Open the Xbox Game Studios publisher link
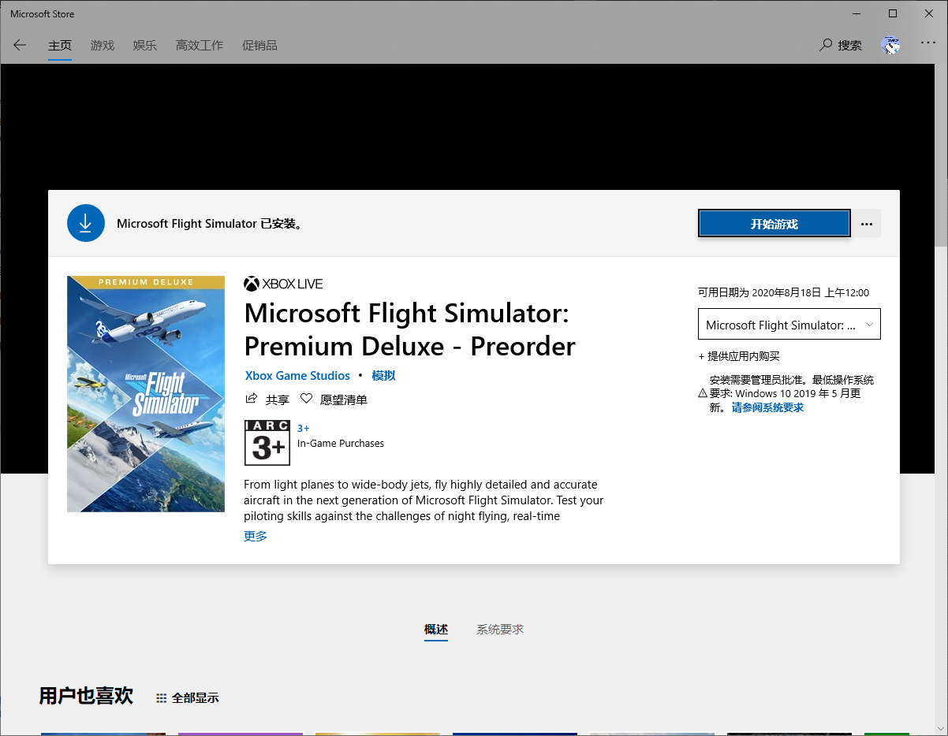 [x=297, y=376]
